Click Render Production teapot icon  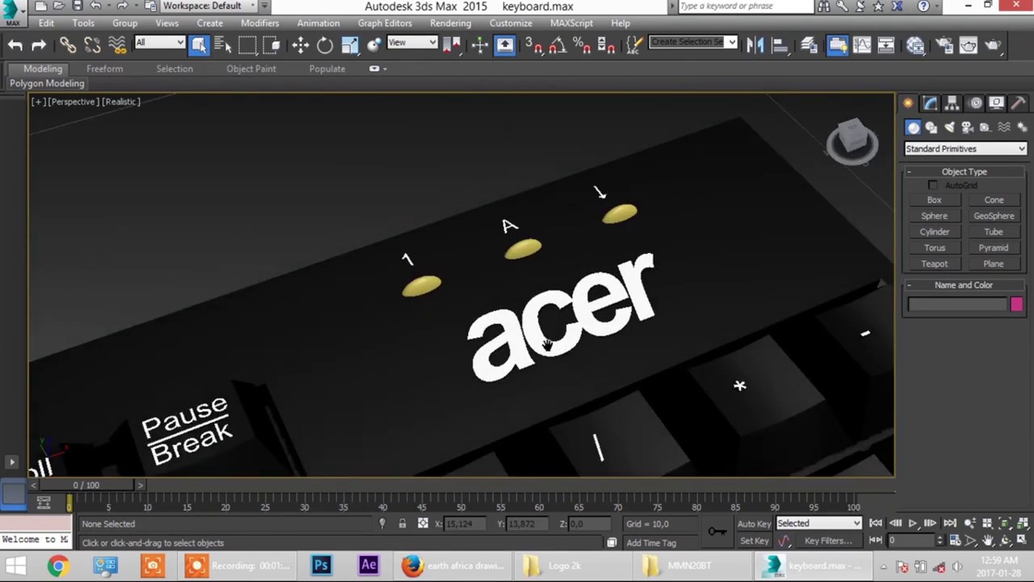994,45
